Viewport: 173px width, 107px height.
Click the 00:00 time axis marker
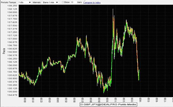click(x=25, y=100)
